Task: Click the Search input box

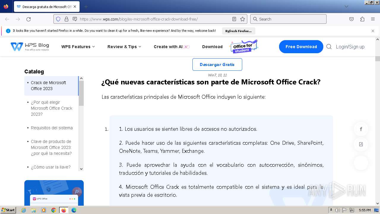Action: click(288, 19)
